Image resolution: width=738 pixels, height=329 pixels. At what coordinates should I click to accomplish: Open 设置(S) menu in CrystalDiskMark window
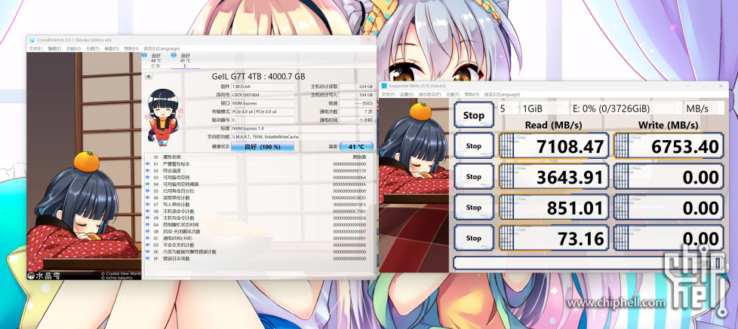407,94
